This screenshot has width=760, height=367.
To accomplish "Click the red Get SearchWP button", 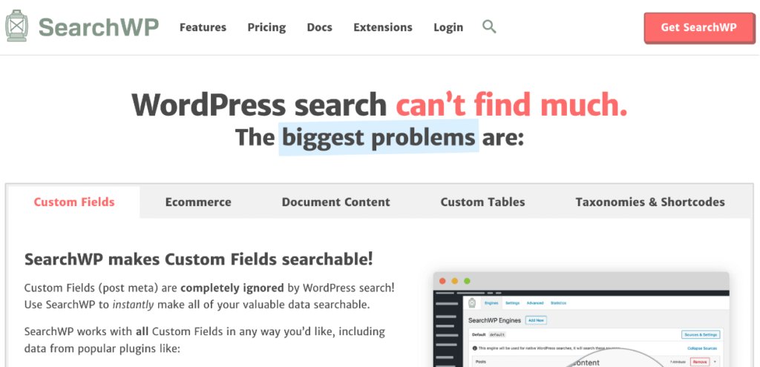I will [x=699, y=27].
